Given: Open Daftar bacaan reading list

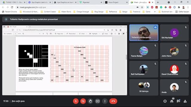Looking at the screenshot, I should (182, 12).
